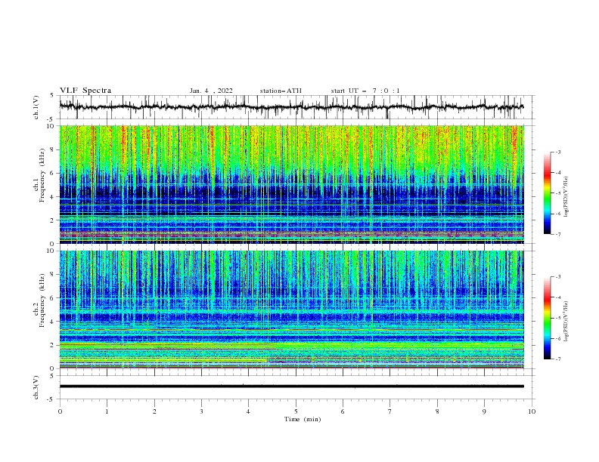Click inside the ch.2 spectrogram panel
The height and width of the screenshot is (462, 599).
[x=291, y=310]
